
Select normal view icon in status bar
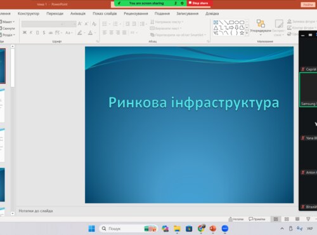click(x=276, y=219)
